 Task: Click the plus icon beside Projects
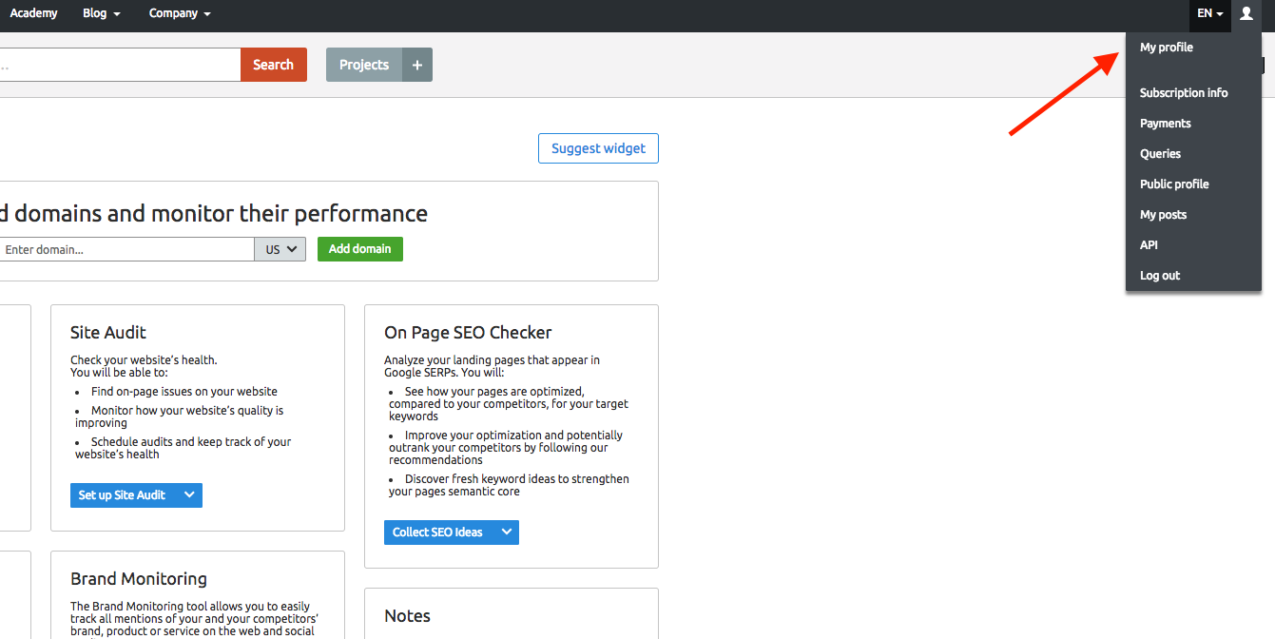tap(417, 65)
